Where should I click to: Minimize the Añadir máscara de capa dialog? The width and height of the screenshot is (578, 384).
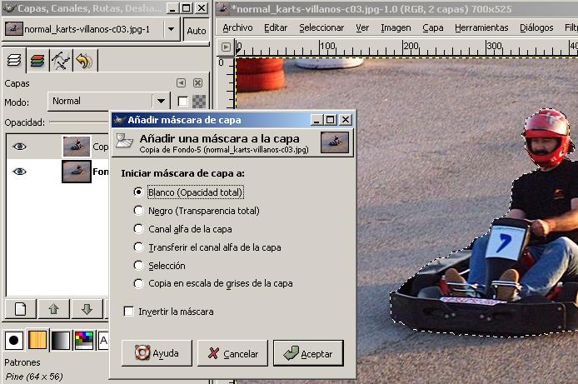(x=316, y=120)
